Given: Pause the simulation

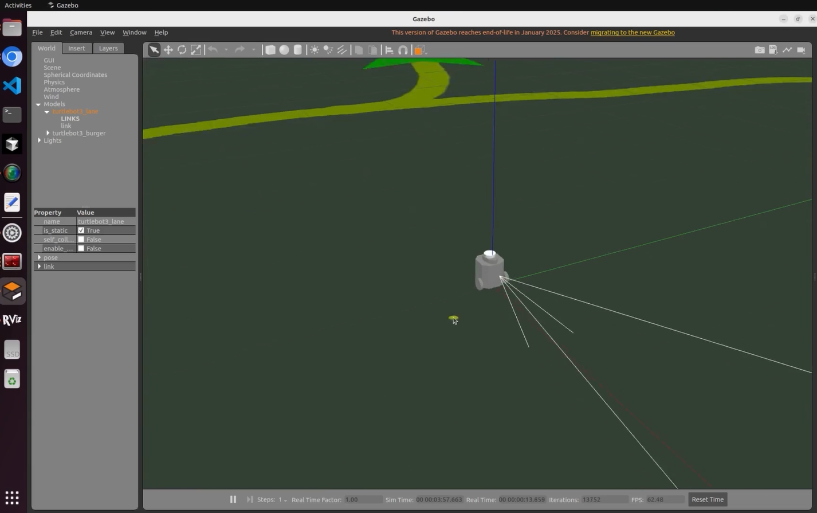Looking at the screenshot, I should click(x=233, y=499).
